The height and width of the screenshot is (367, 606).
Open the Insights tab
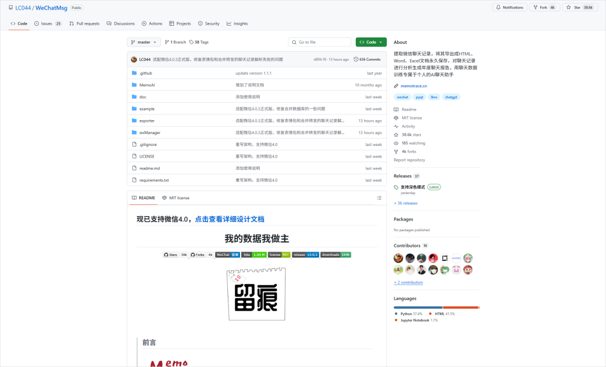(x=237, y=23)
